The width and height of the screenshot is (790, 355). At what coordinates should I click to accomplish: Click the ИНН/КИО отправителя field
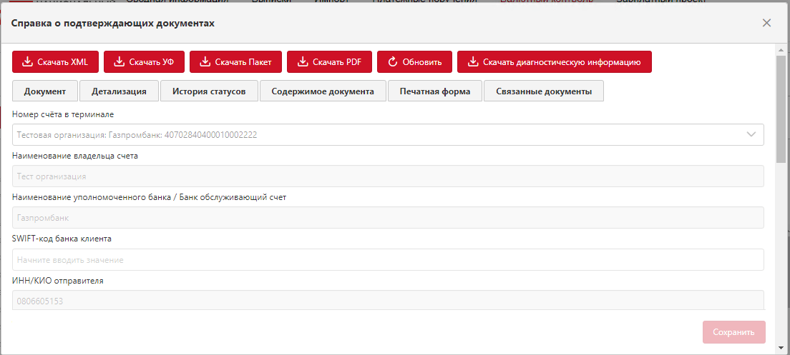click(x=388, y=301)
